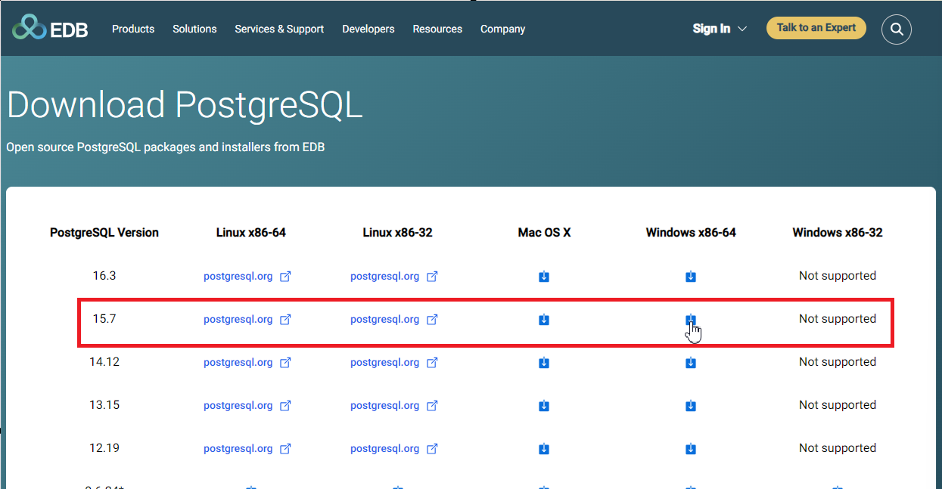
Task: Download Mac OS X installer for PostgreSQL 14.12
Action: [544, 363]
